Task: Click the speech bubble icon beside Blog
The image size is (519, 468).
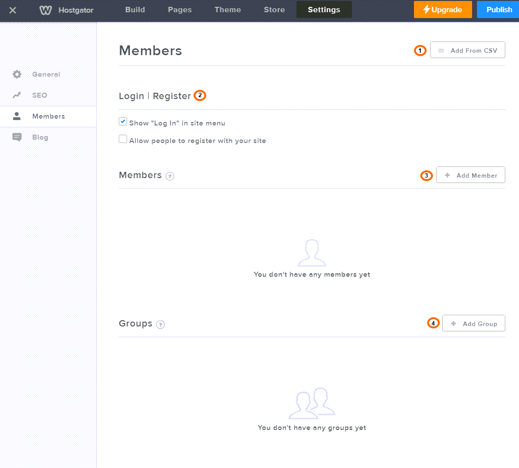Action: tap(18, 137)
